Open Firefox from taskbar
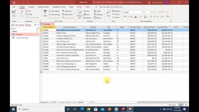The image size is (199, 112). pyautogui.click(x=109, y=109)
